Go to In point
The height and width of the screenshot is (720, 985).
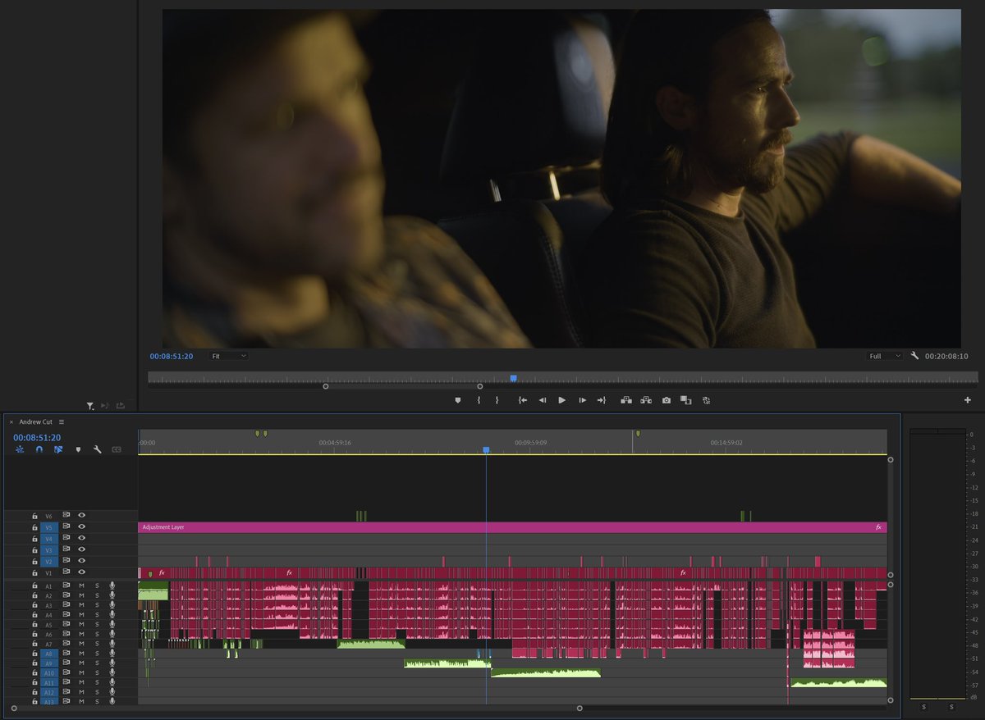522,400
